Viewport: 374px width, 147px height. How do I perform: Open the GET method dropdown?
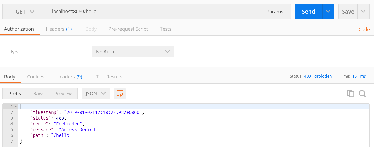click(x=25, y=12)
